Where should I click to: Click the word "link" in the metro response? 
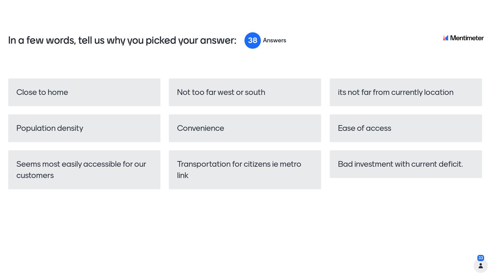click(183, 175)
